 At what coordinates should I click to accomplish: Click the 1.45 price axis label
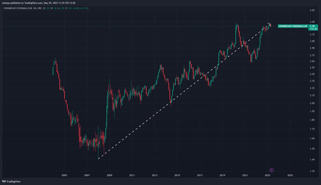pyautogui.click(x=312, y=159)
